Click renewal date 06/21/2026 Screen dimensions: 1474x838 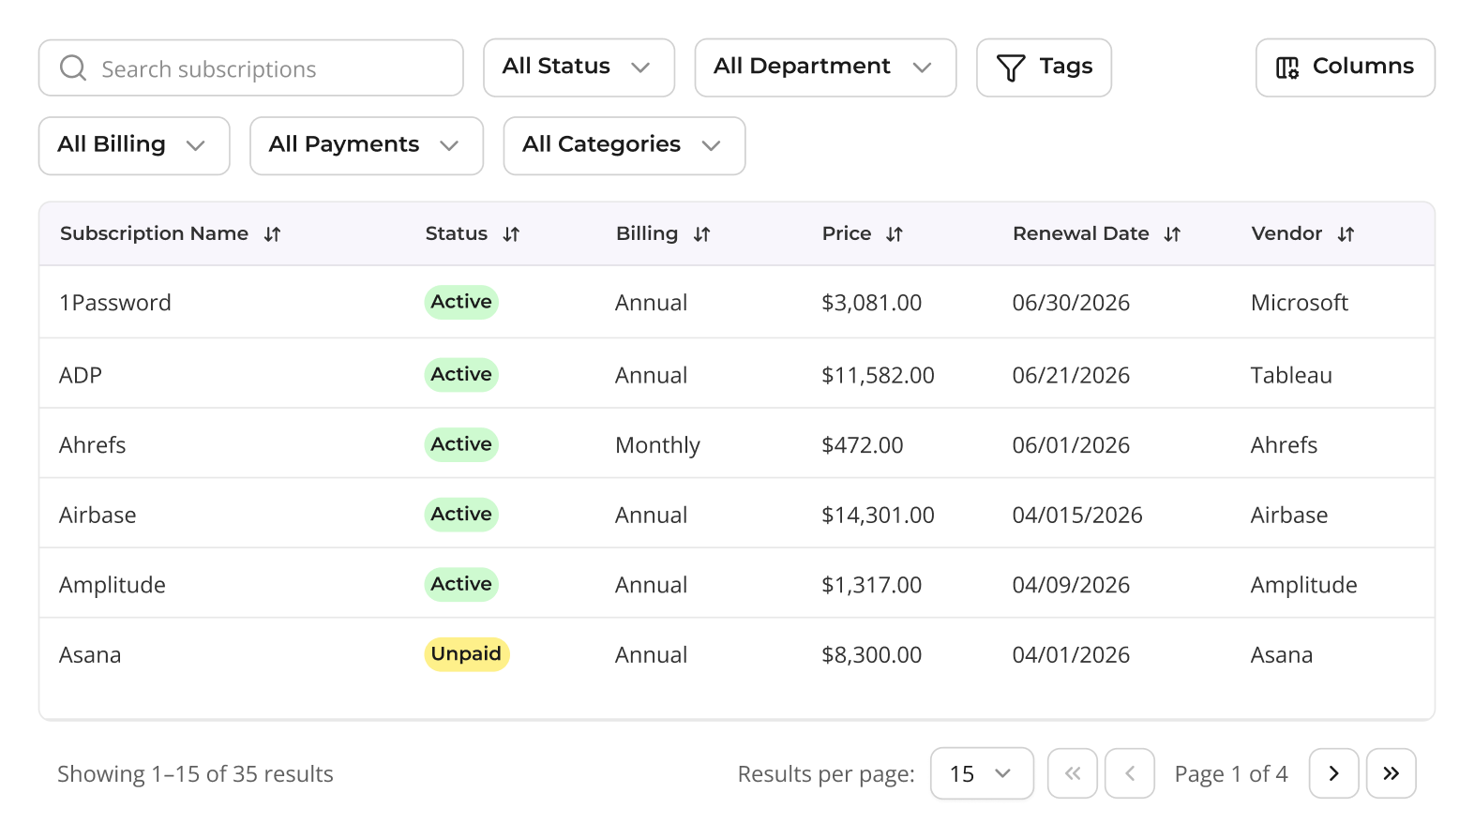(1071, 375)
